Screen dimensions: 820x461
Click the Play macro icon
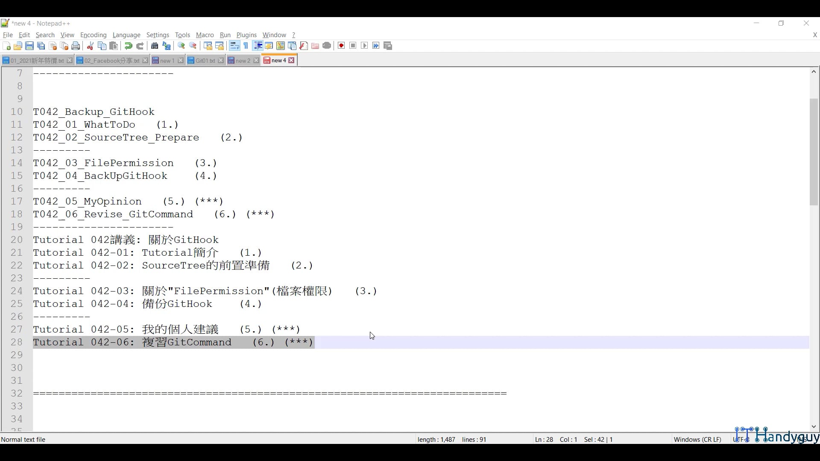[364, 46]
